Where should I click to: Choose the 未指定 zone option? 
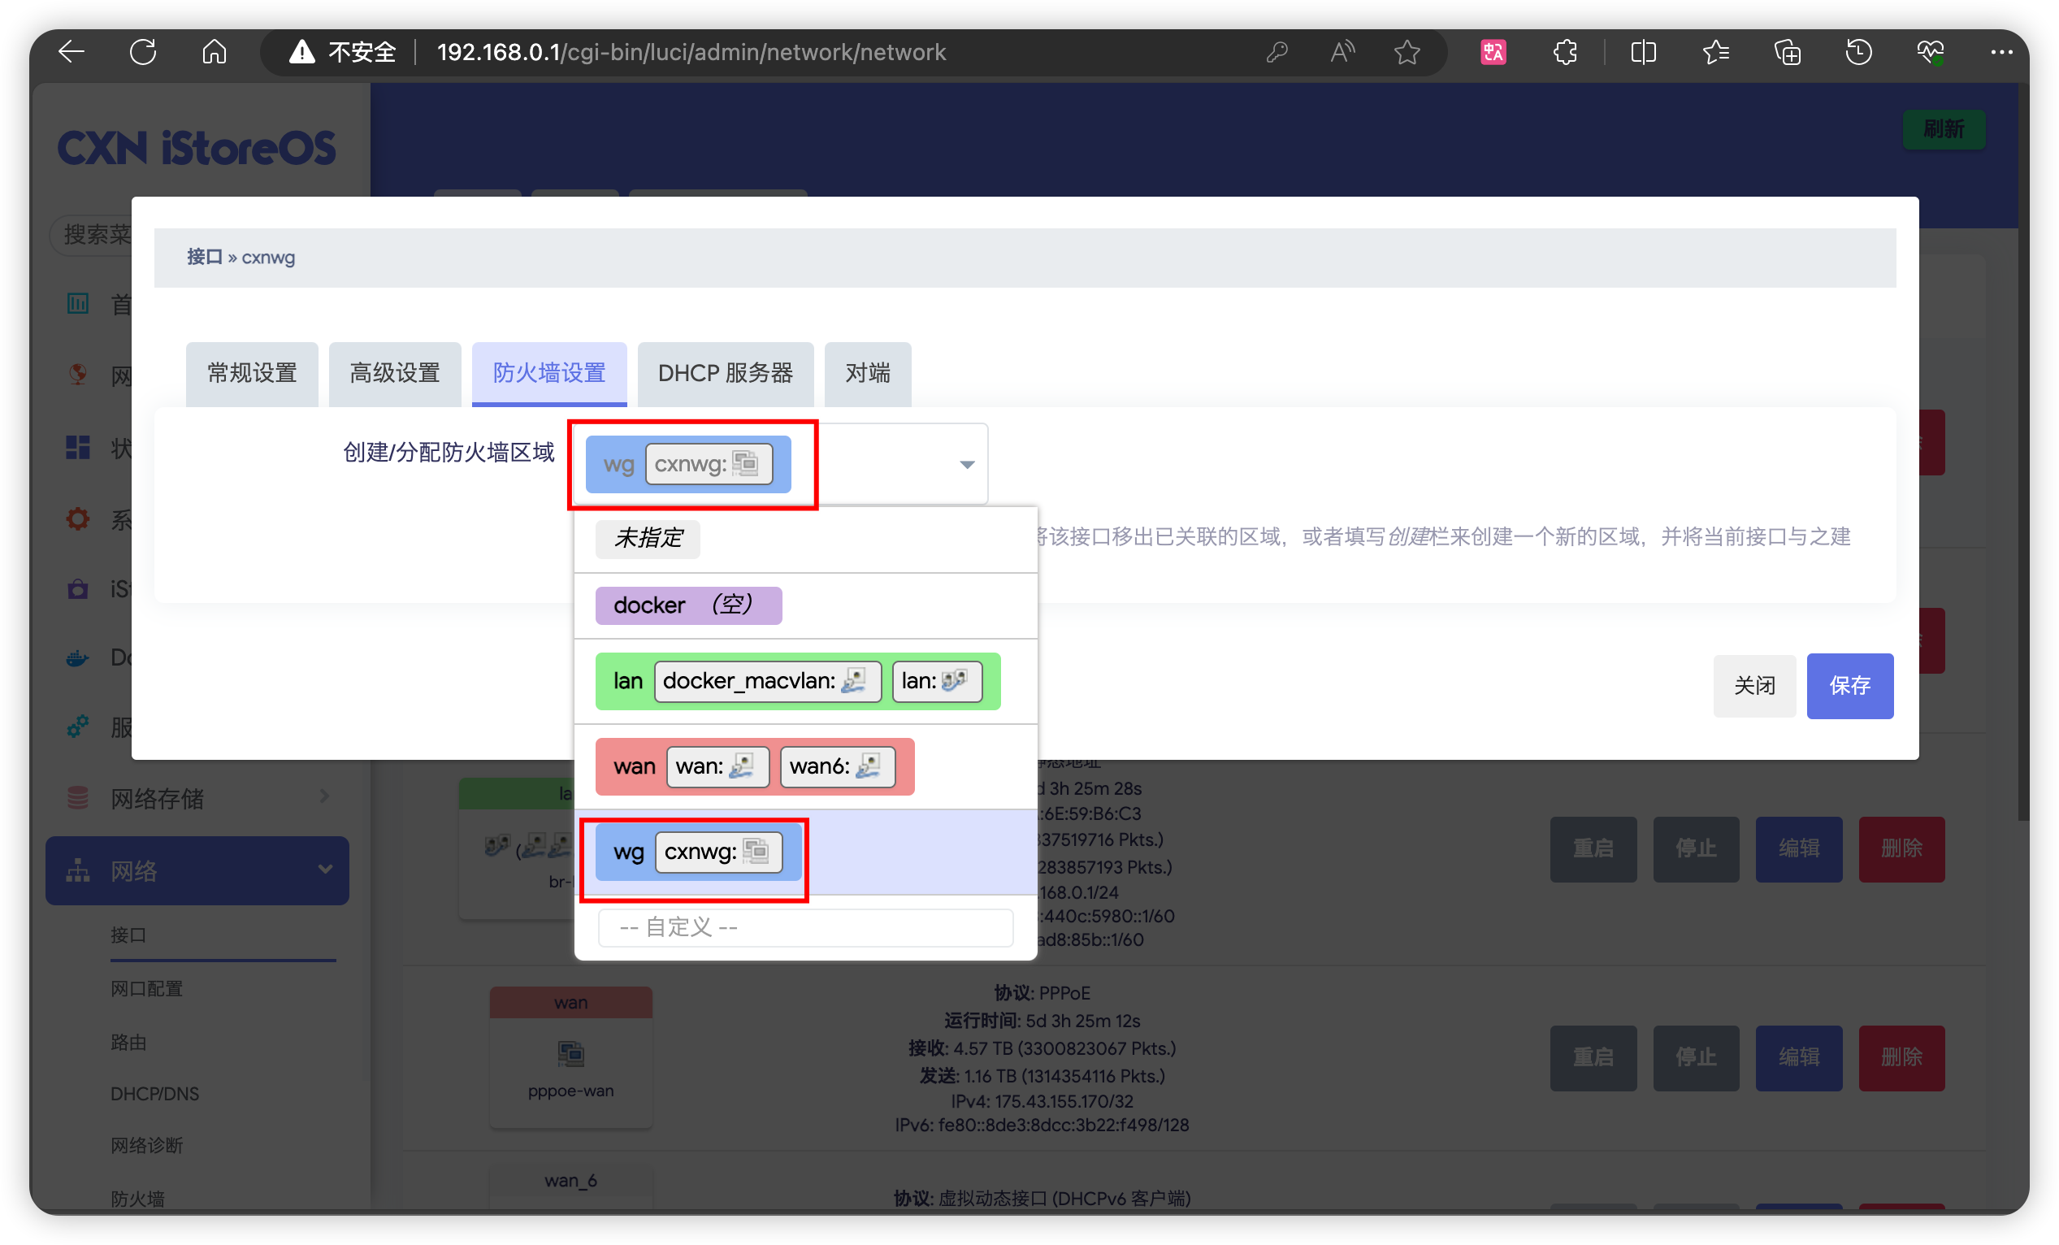[806, 538]
